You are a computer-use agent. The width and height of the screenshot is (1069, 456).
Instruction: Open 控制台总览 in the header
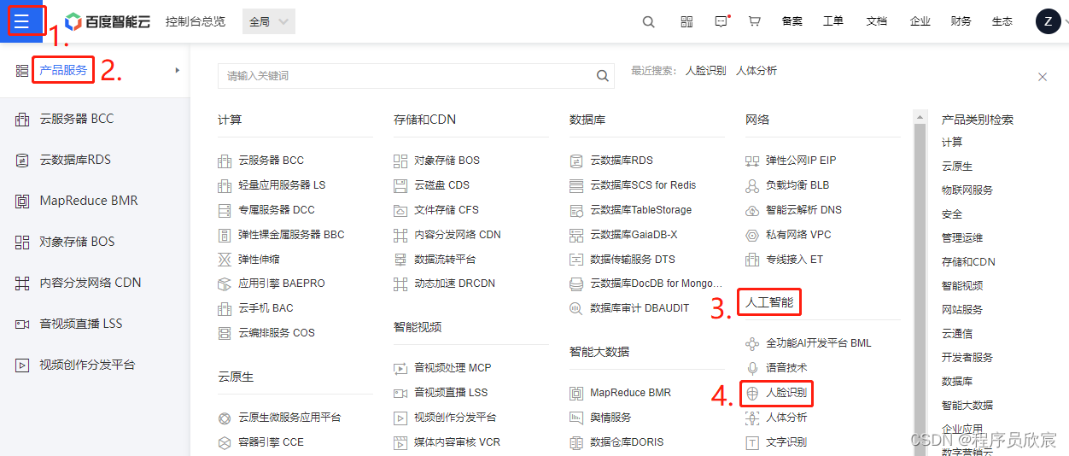tap(196, 21)
